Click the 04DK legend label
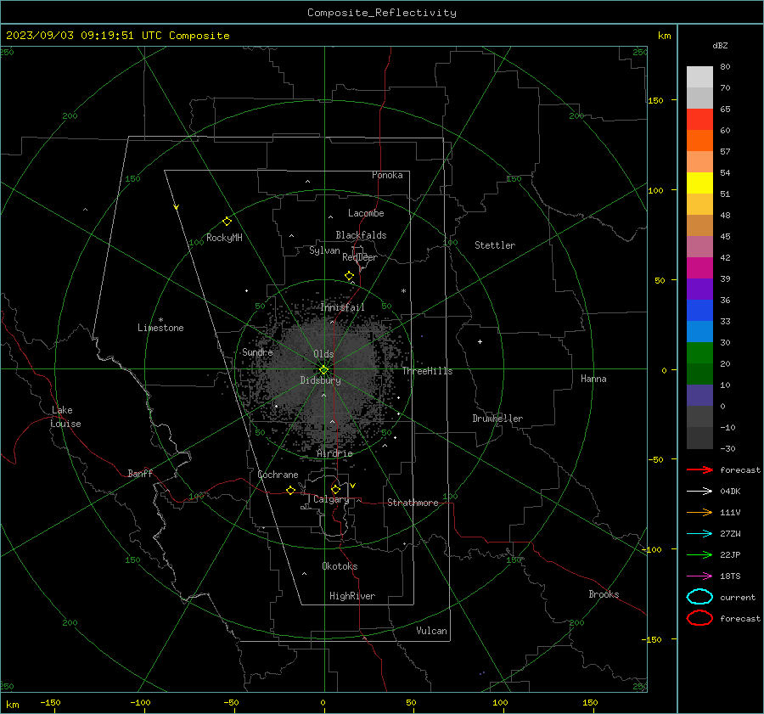Image resolution: width=764 pixels, height=714 pixels. 730,492
